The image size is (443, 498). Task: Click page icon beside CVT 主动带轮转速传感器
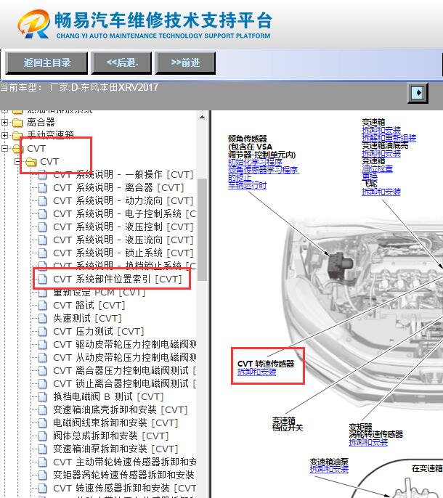pyautogui.click(x=42, y=462)
